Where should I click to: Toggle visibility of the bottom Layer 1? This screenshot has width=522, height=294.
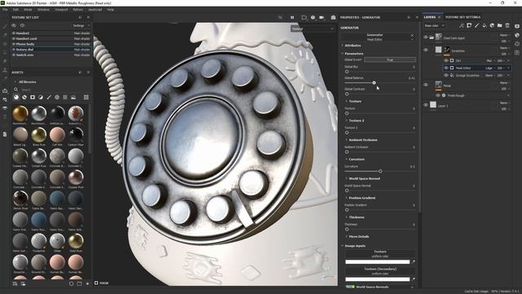coord(426,105)
